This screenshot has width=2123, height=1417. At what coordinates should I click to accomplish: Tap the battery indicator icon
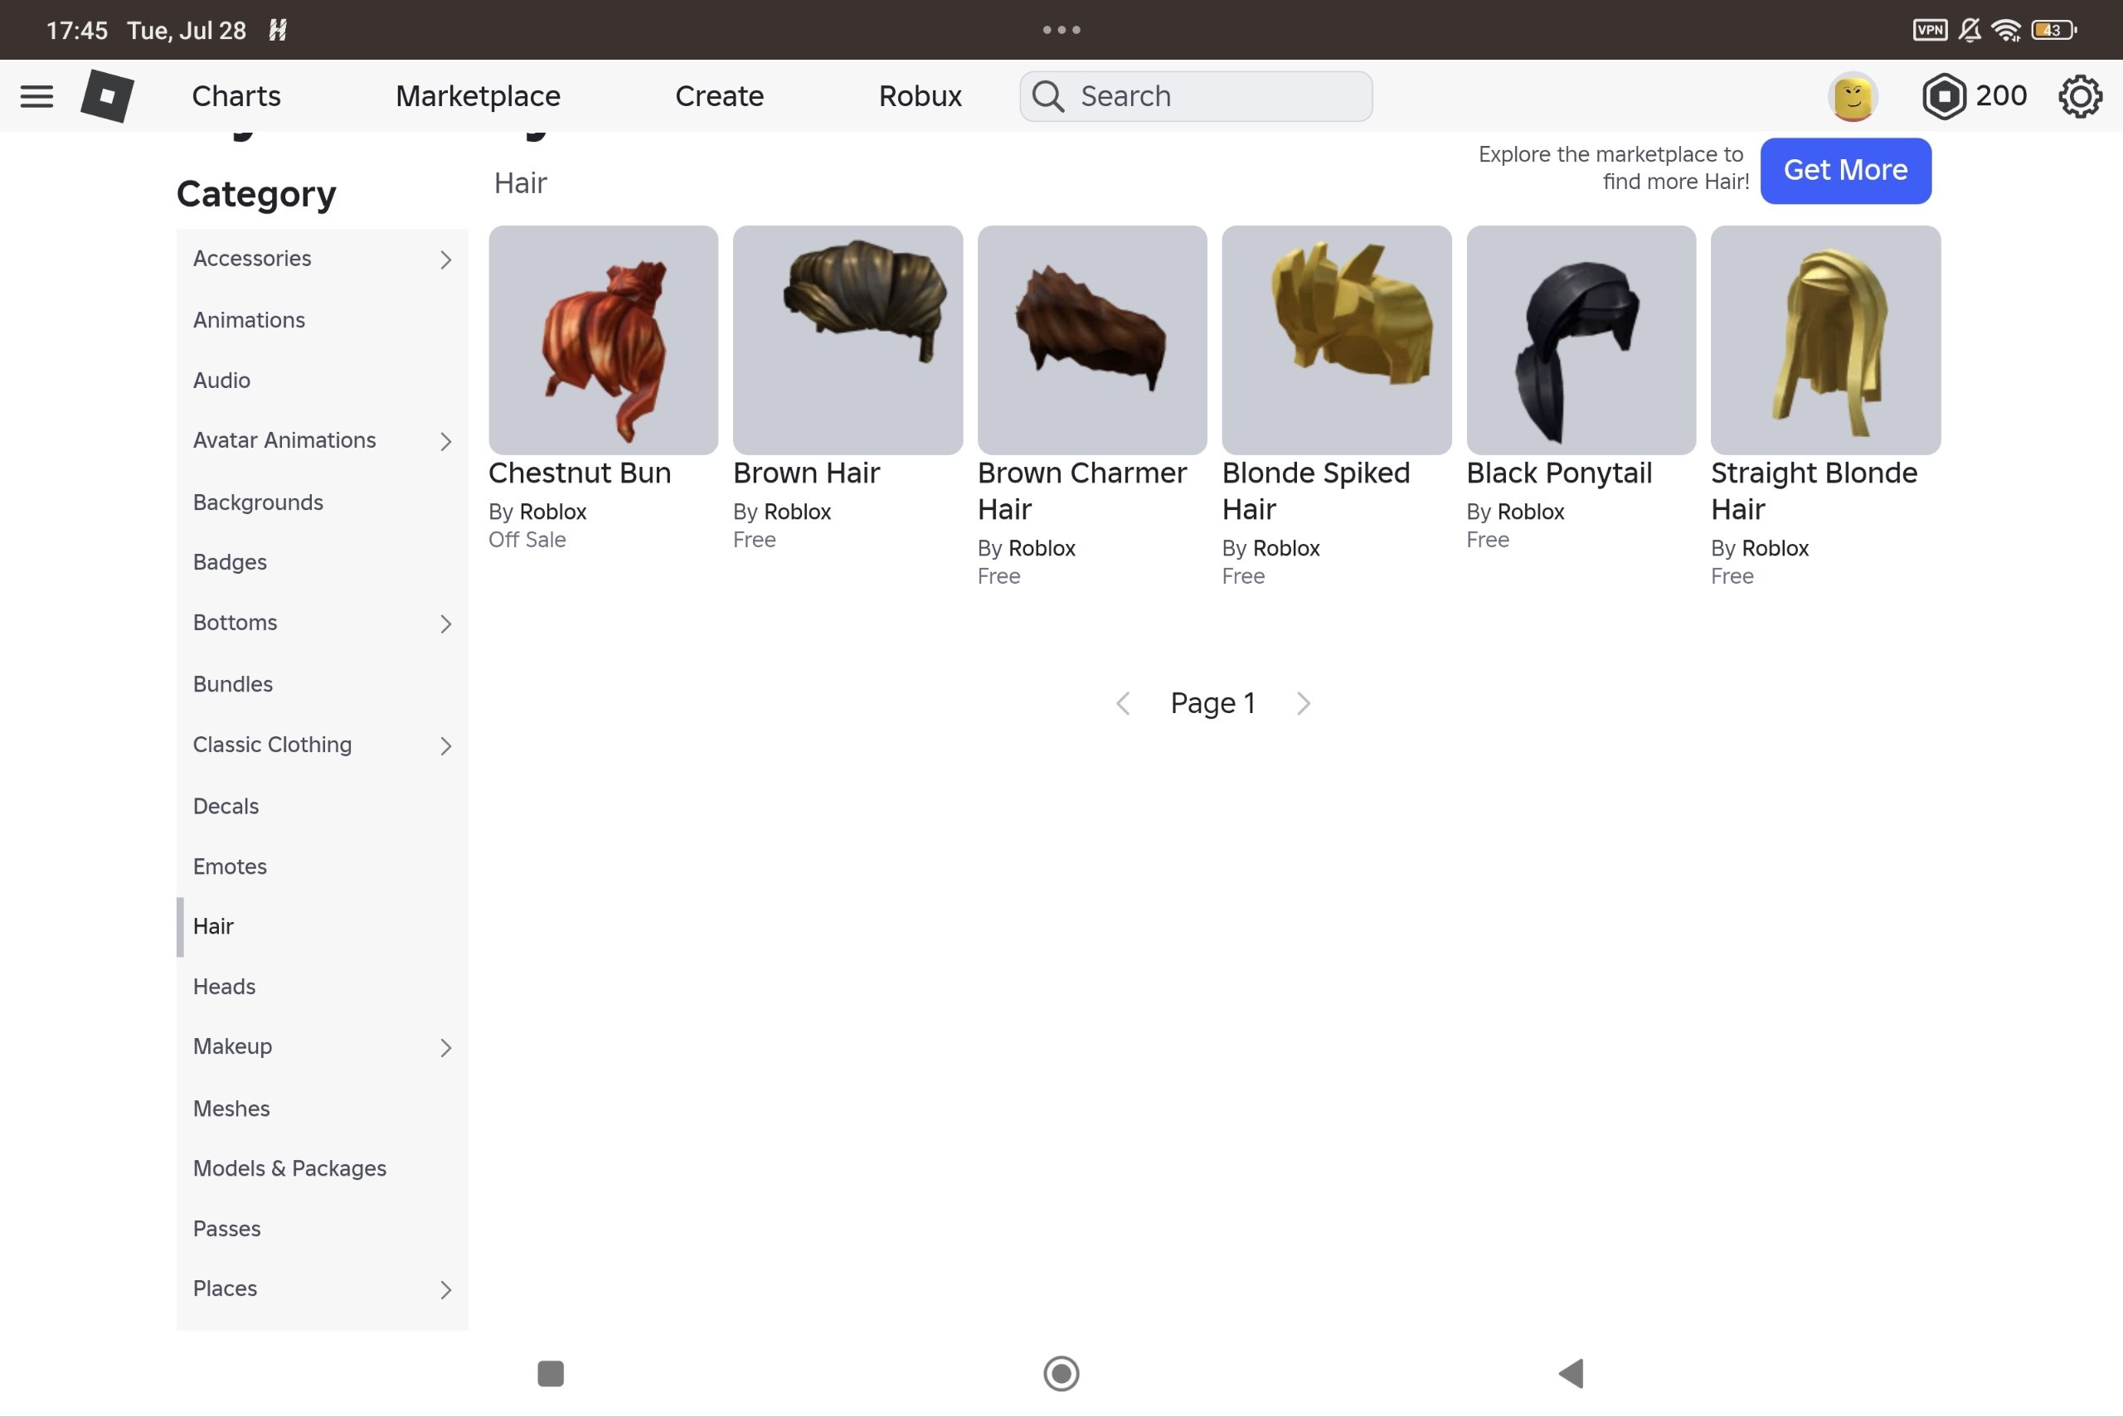point(2053,30)
